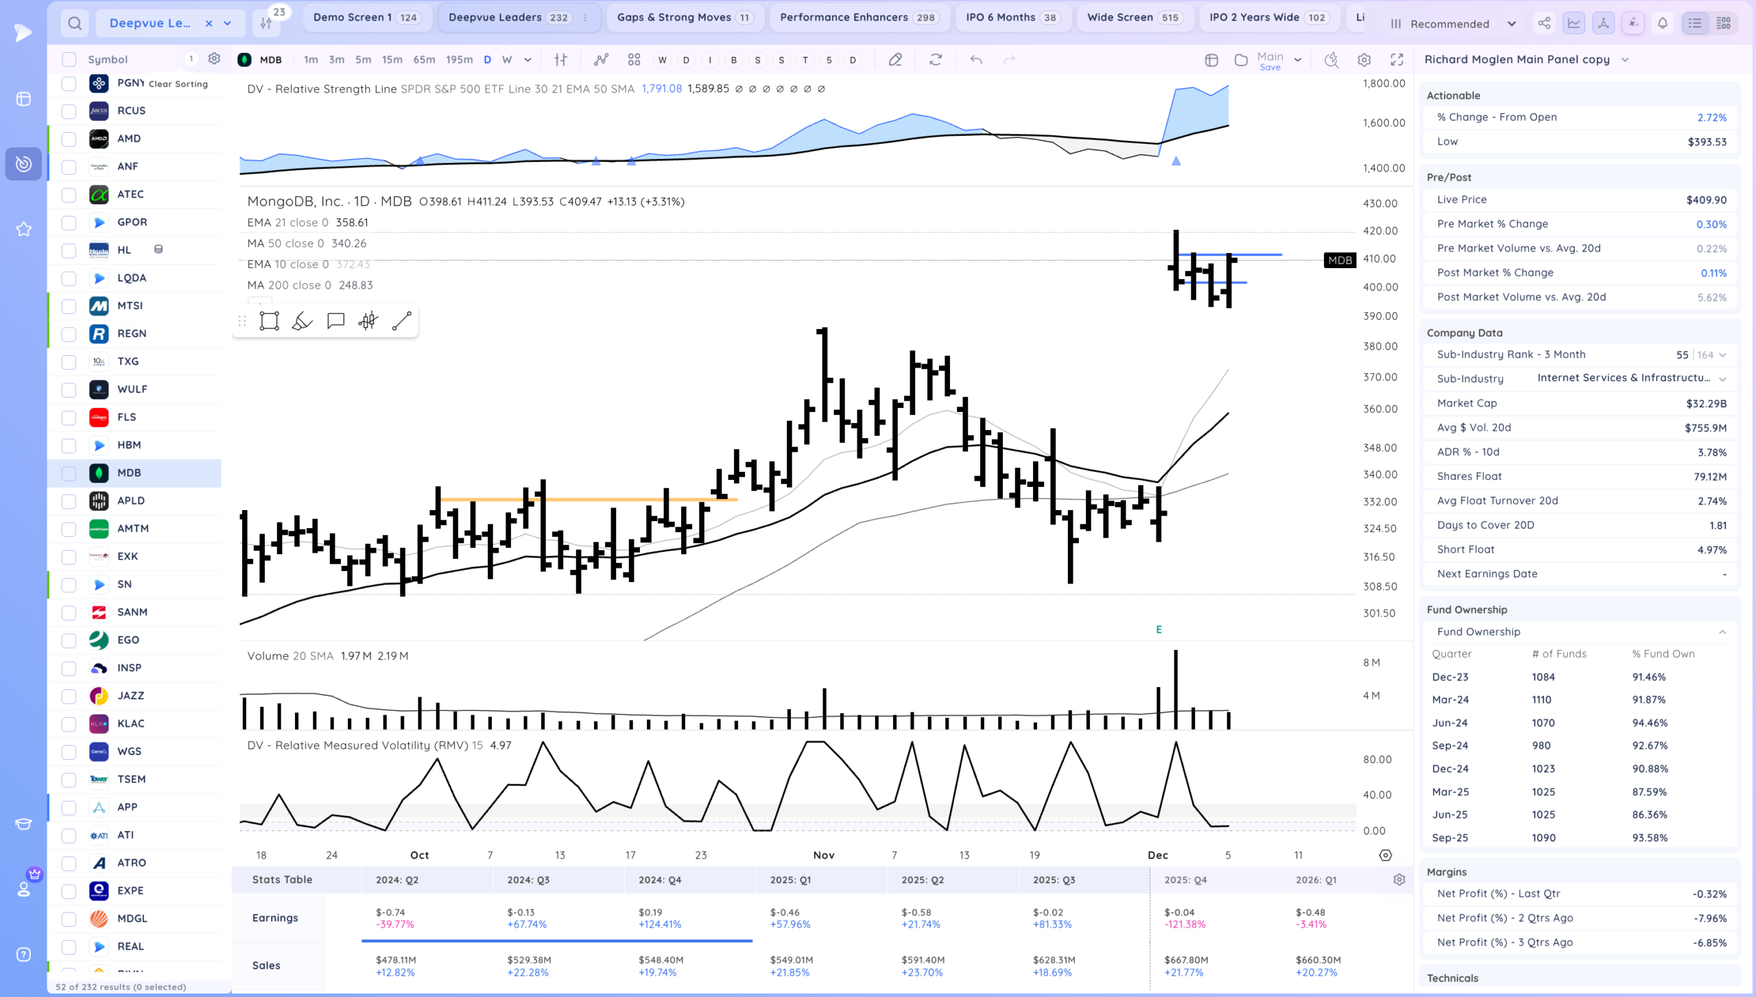This screenshot has height=997, width=1756.
Task: Select the comment annotation tool
Action: click(x=335, y=321)
